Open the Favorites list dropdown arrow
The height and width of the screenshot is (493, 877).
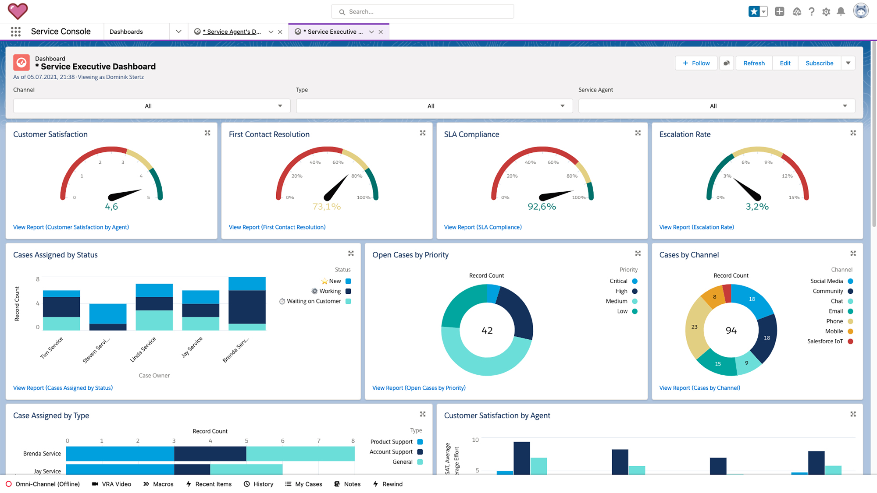764,12
